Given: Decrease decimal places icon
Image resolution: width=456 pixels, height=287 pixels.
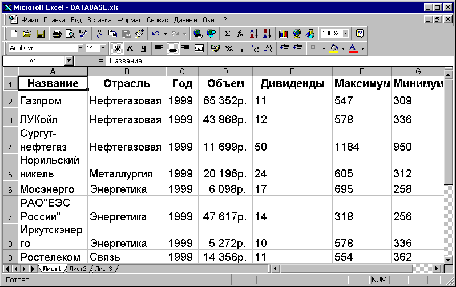Looking at the screenshot, I should [268, 48].
